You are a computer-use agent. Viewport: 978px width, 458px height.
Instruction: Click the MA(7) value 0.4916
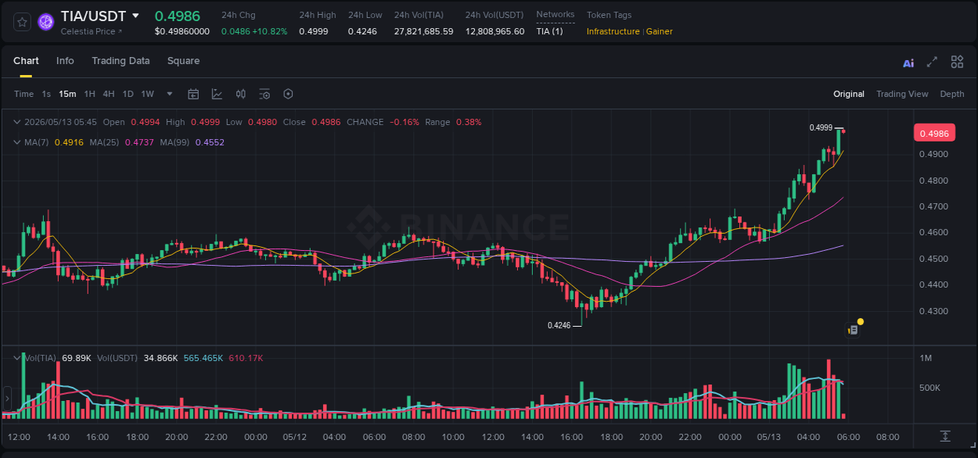click(69, 142)
